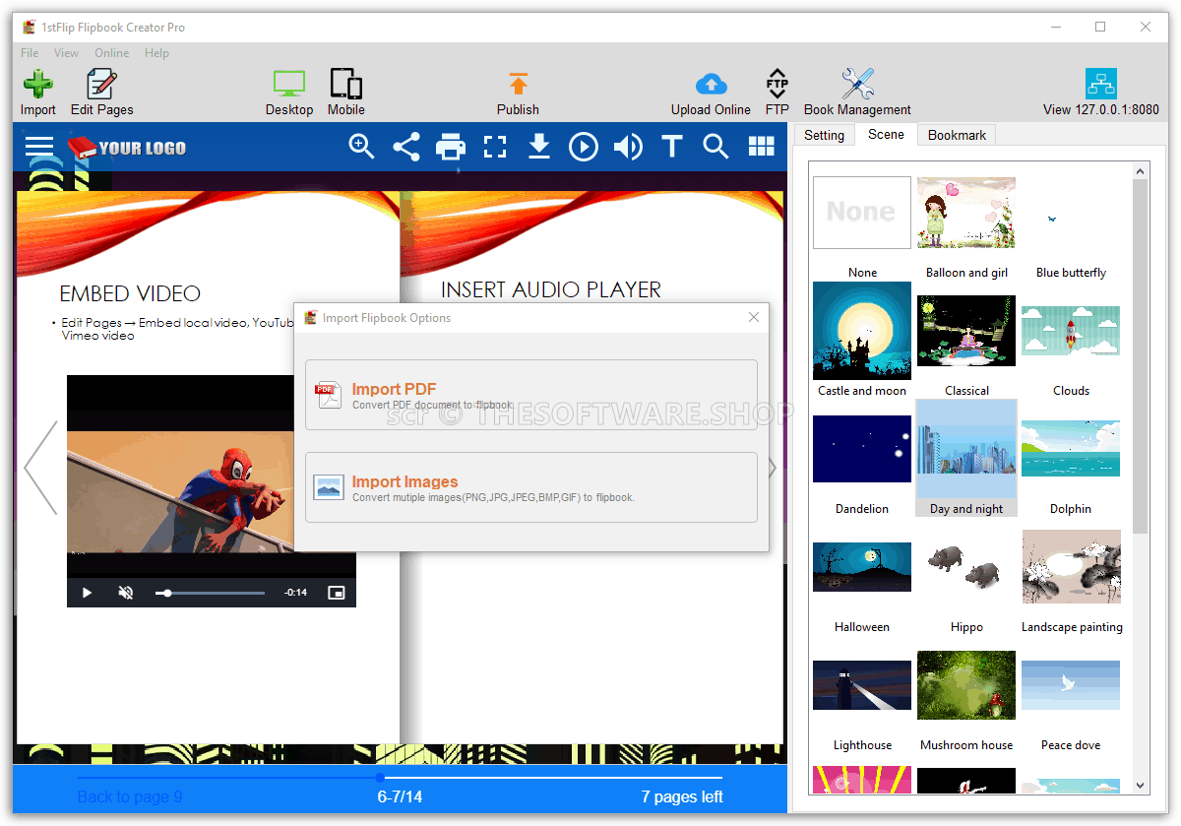Open the File menu
This screenshot has height=826, width=1181.
click(30, 53)
